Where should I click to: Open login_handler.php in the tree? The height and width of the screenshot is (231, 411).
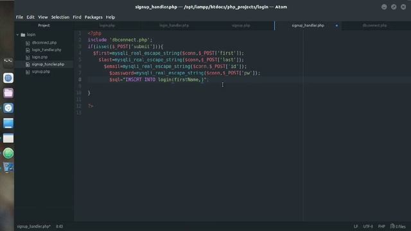coord(46,50)
